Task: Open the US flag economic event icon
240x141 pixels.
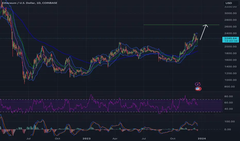Action: click(x=198, y=89)
